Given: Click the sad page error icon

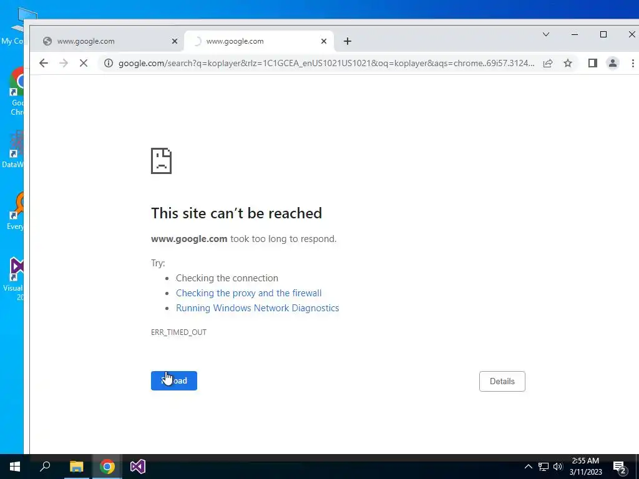Looking at the screenshot, I should (x=162, y=161).
